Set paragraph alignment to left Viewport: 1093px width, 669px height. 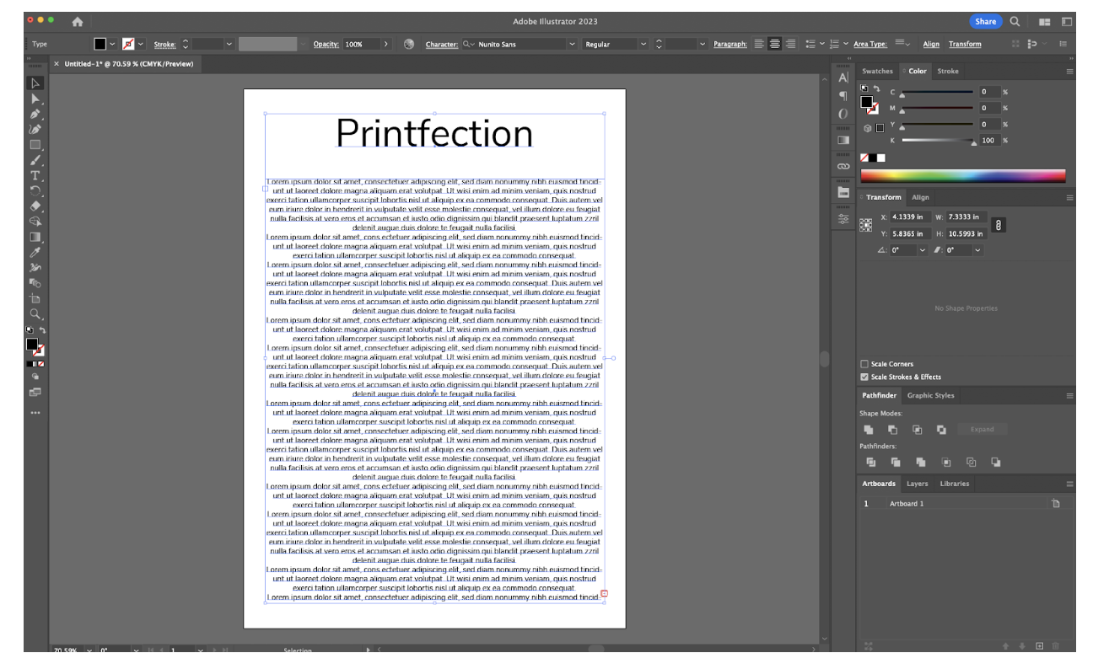point(759,44)
